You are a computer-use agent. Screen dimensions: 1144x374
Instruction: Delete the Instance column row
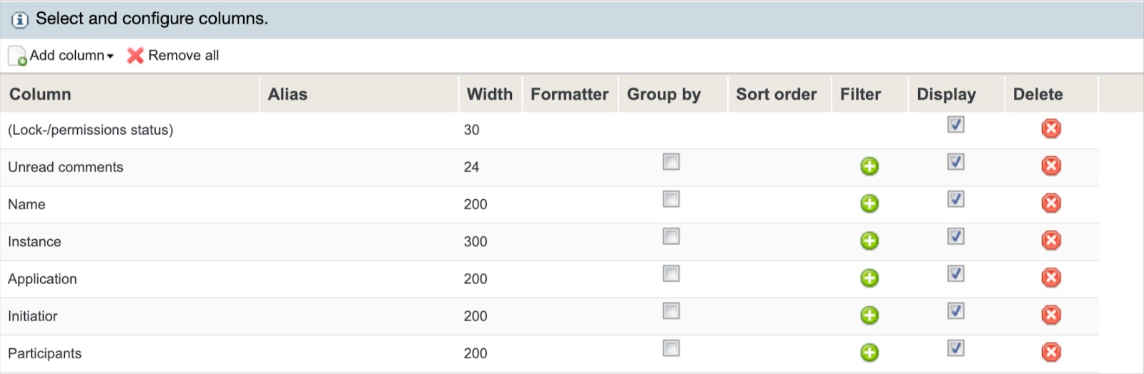(1050, 241)
